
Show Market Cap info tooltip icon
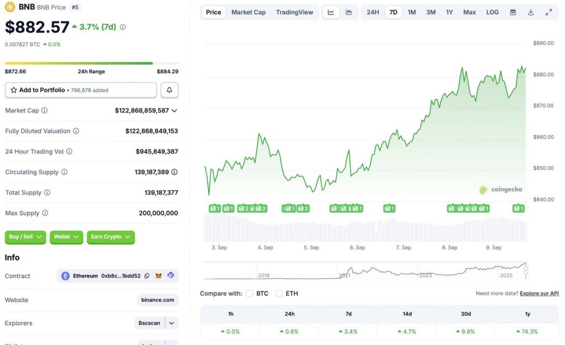tap(44, 110)
